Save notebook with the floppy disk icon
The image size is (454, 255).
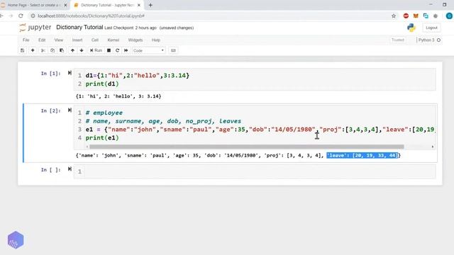[22, 50]
